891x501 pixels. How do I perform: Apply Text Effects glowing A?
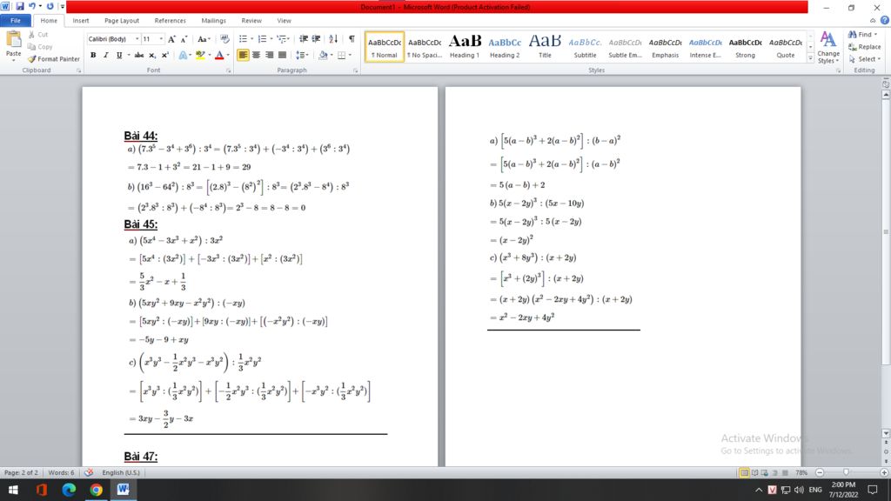coord(183,55)
